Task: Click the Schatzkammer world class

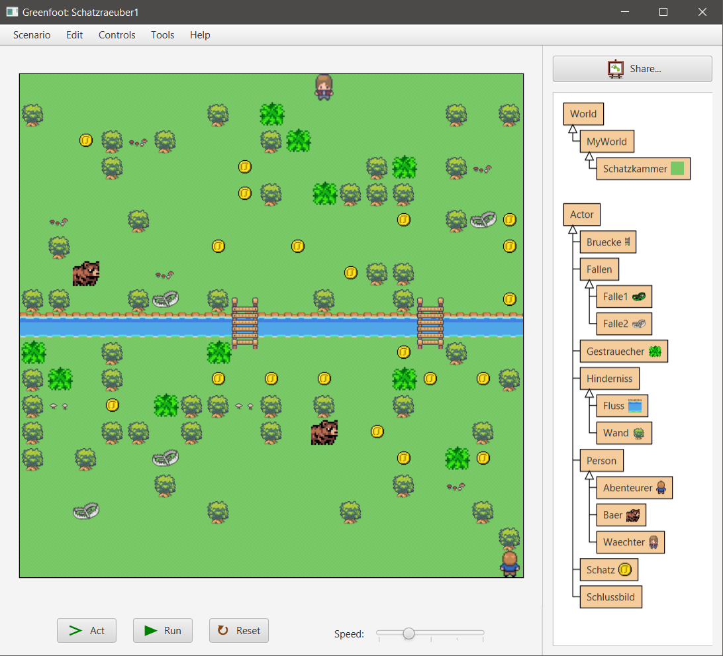Action: [643, 169]
